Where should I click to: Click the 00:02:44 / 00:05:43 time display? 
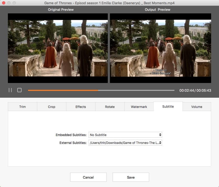(195, 91)
